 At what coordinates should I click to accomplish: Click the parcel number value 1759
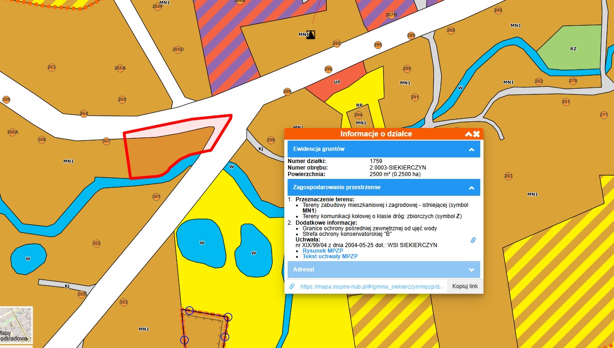point(376,161)
